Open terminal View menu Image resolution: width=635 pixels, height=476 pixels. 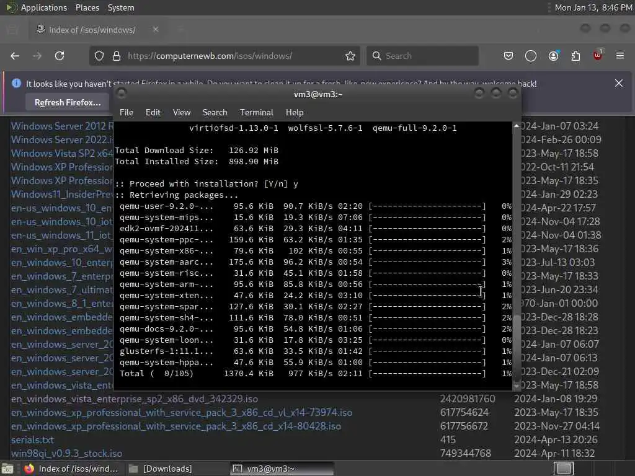point(182,113)
